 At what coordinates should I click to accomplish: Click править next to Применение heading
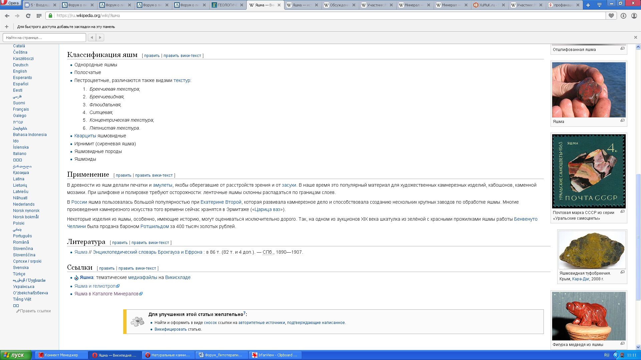(124, 175)
